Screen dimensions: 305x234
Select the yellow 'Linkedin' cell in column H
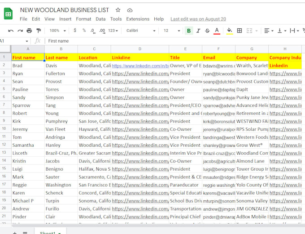point(285,66)
